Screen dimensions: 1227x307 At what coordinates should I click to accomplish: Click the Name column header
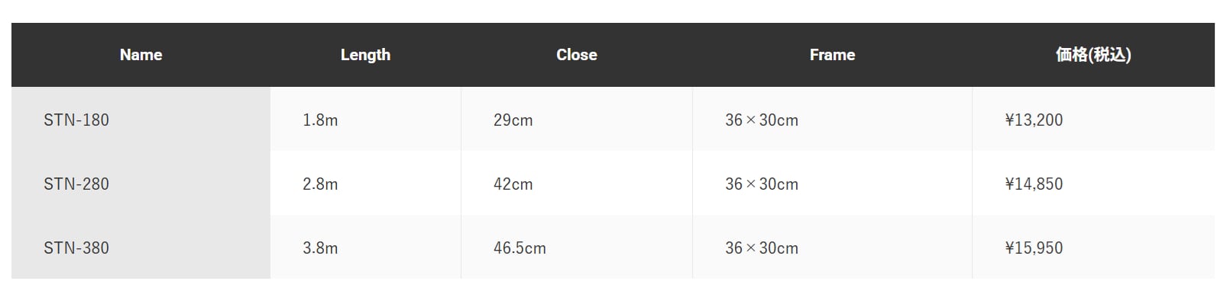click(x=141, y=55)
